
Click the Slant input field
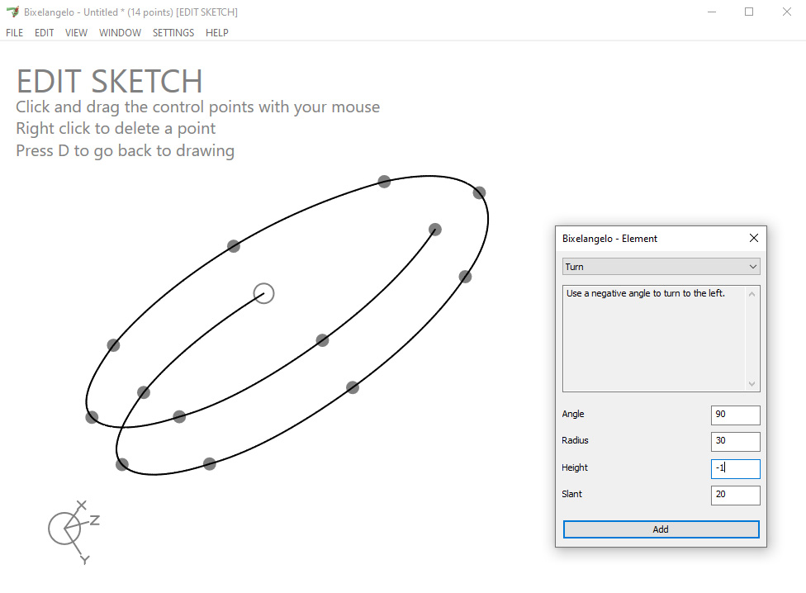735,495
